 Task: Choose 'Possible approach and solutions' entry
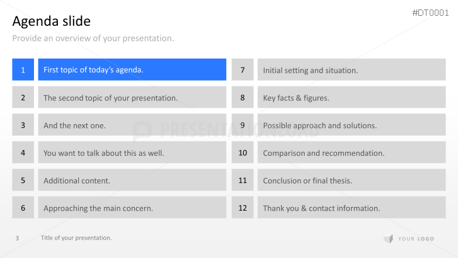[x=352, y=125]
